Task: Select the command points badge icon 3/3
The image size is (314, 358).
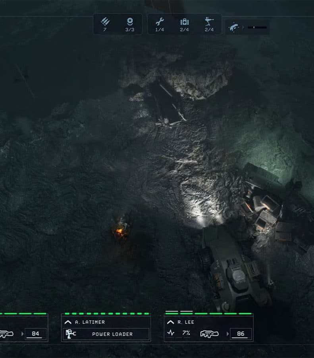Action: click(130, 22)
